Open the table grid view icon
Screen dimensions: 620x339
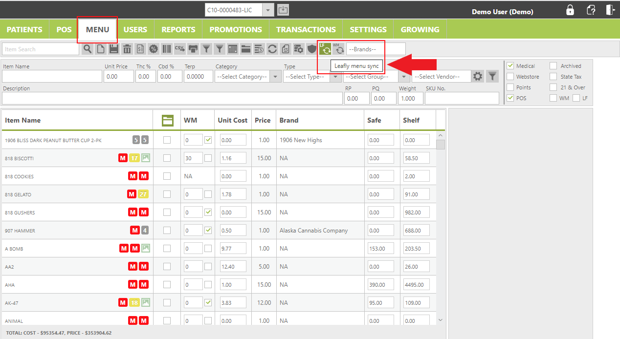click(233, 49)
